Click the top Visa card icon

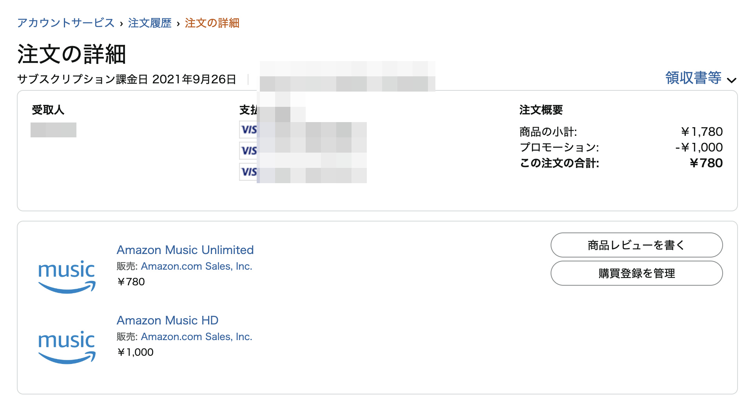pyautogui.click(x=248, y=130)
